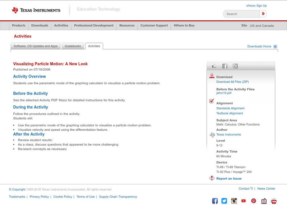Select the Activities tab
Screen dimensions: 287x205
click(x=94, y=46)
